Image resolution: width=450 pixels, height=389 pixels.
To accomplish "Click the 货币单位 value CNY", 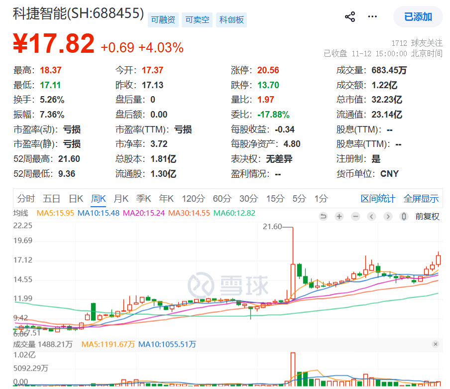I will click(389, 174).
